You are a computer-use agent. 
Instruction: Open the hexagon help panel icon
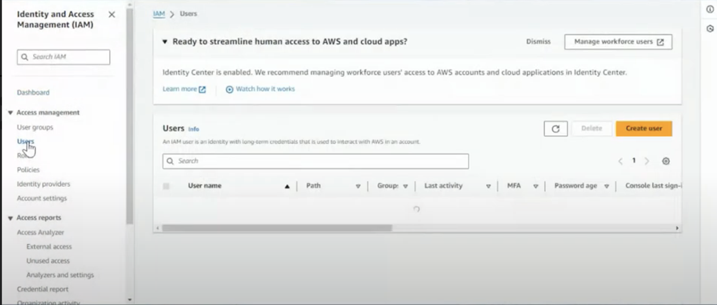click(710, 28)
